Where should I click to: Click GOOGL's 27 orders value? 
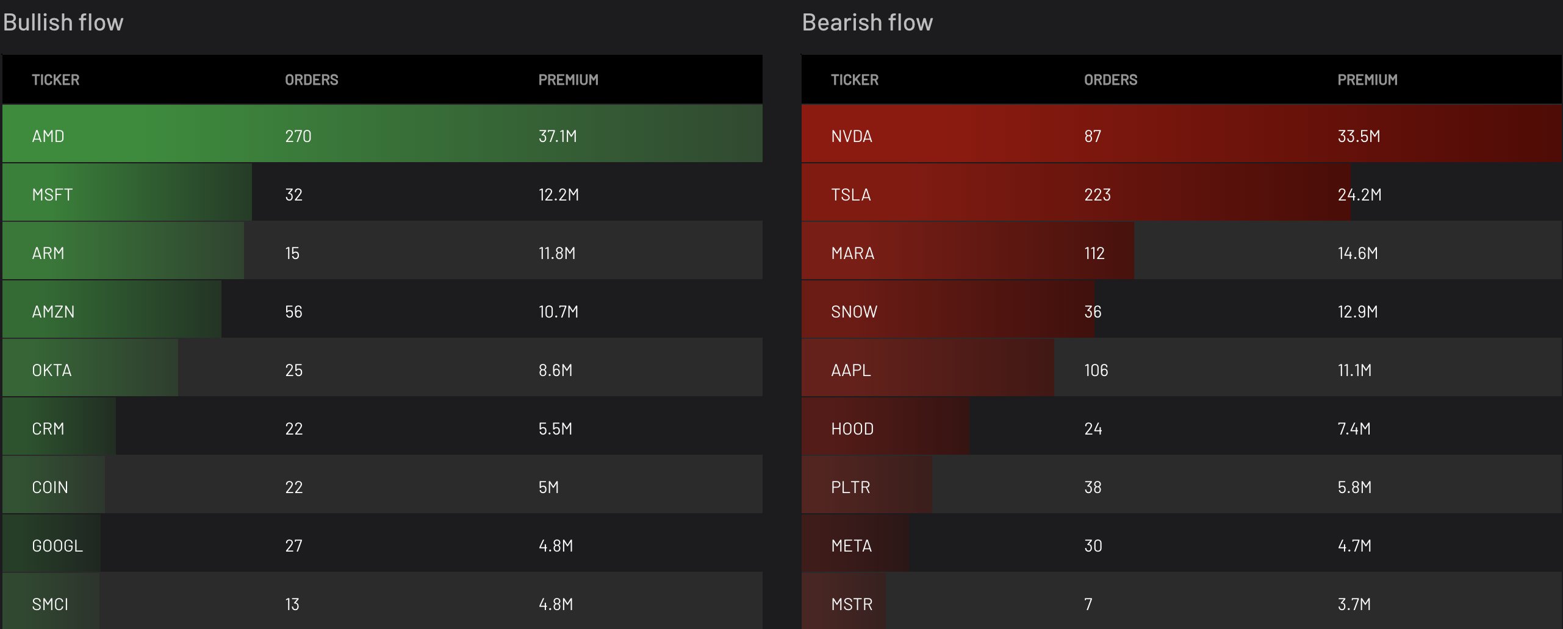click(x=294, y=545)
